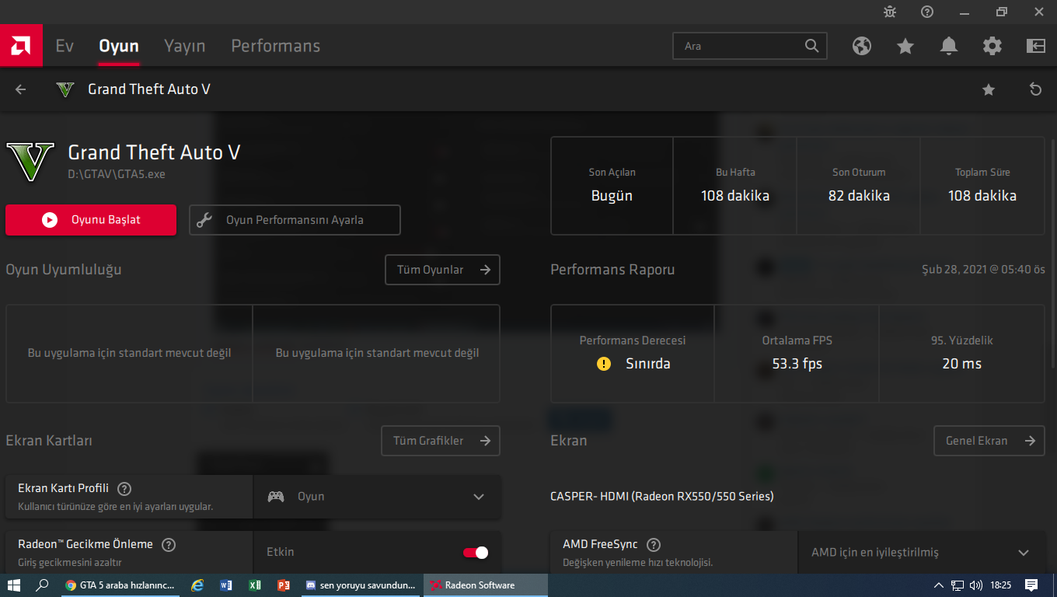1057x597 pixels.
Task: Open PowerPoint from the taskbar
Action: click(284, 585)
